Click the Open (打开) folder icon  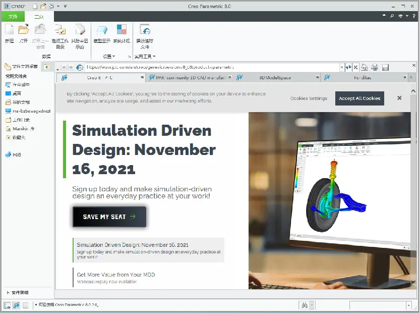click(x=24, y=29)
